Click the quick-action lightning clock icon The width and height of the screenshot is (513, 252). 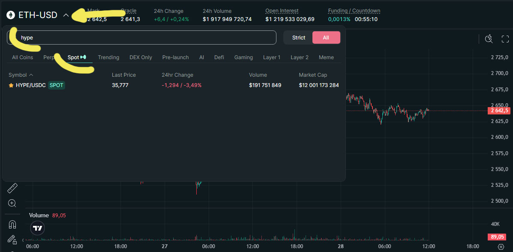pos(489,39)
